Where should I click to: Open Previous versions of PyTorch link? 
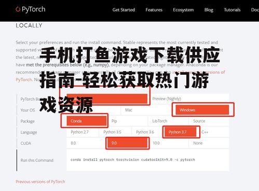(40, 182)
